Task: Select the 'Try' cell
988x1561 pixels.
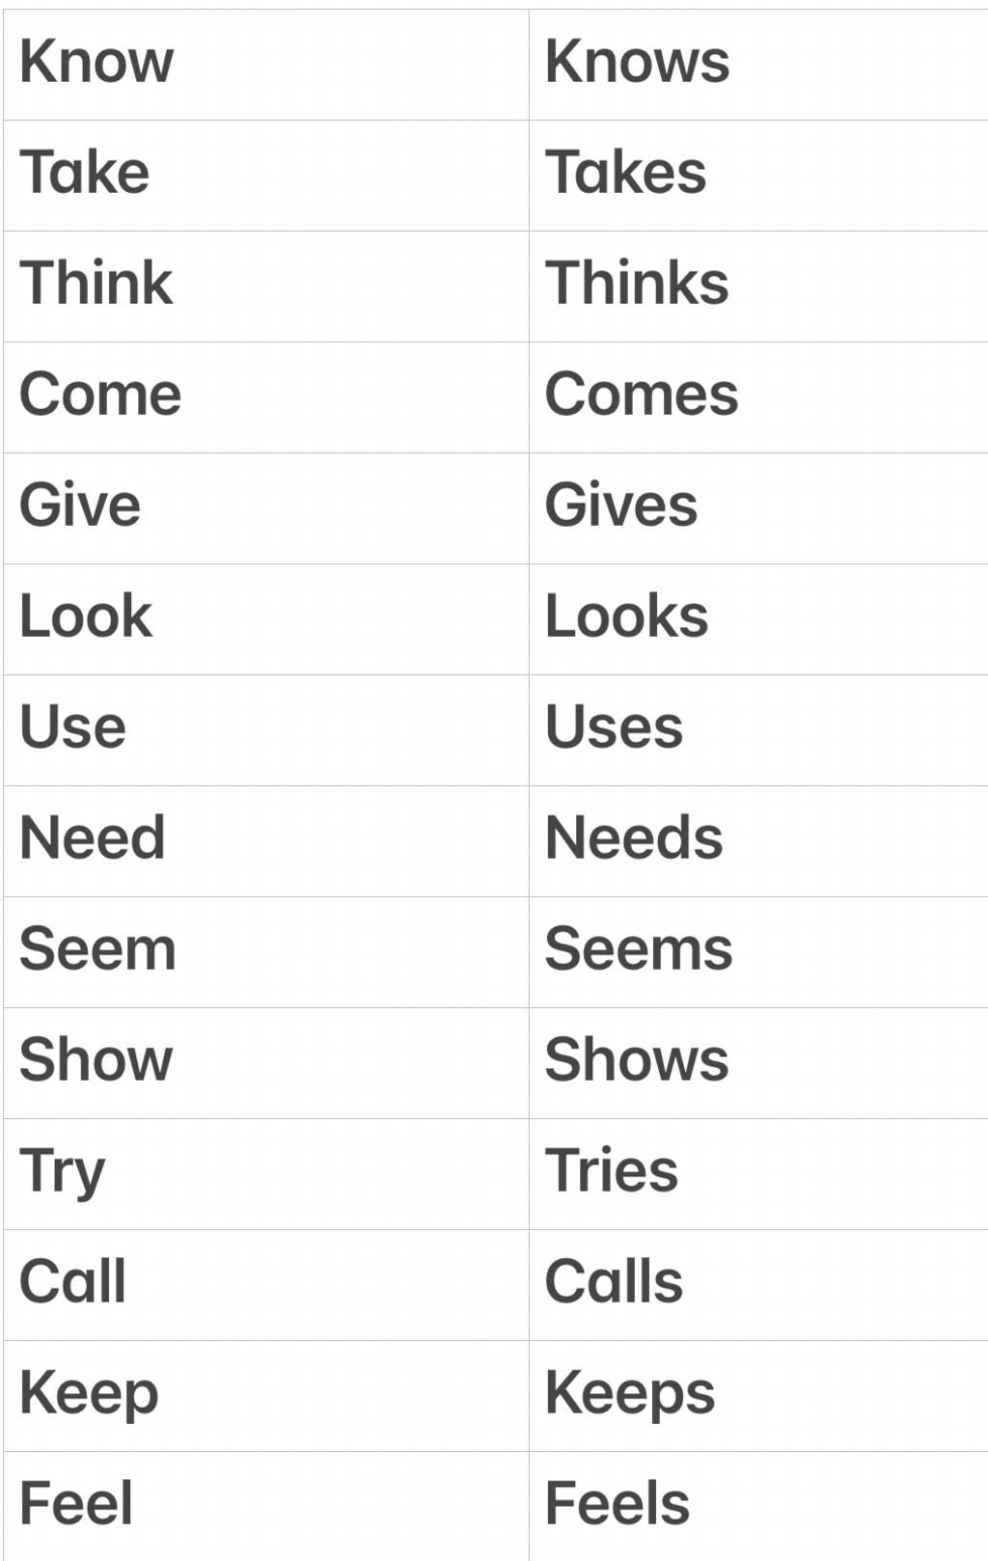Action: tap(266, 1174)
